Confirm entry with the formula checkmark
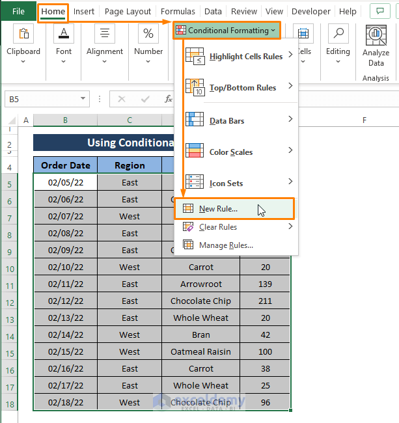Screen dimensions: 399x423 click(145, 100)
